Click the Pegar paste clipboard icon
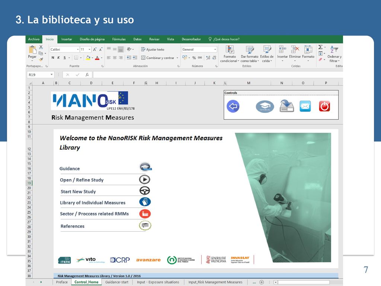This screenshot has width=381, height=286. (x=33, y=50)
